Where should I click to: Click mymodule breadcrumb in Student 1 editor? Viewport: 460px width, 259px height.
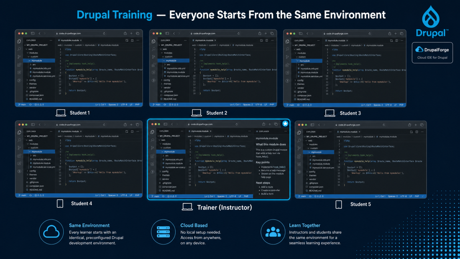pos(90,45)
